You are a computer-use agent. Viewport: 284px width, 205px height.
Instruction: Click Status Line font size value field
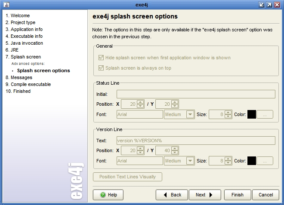216,114
